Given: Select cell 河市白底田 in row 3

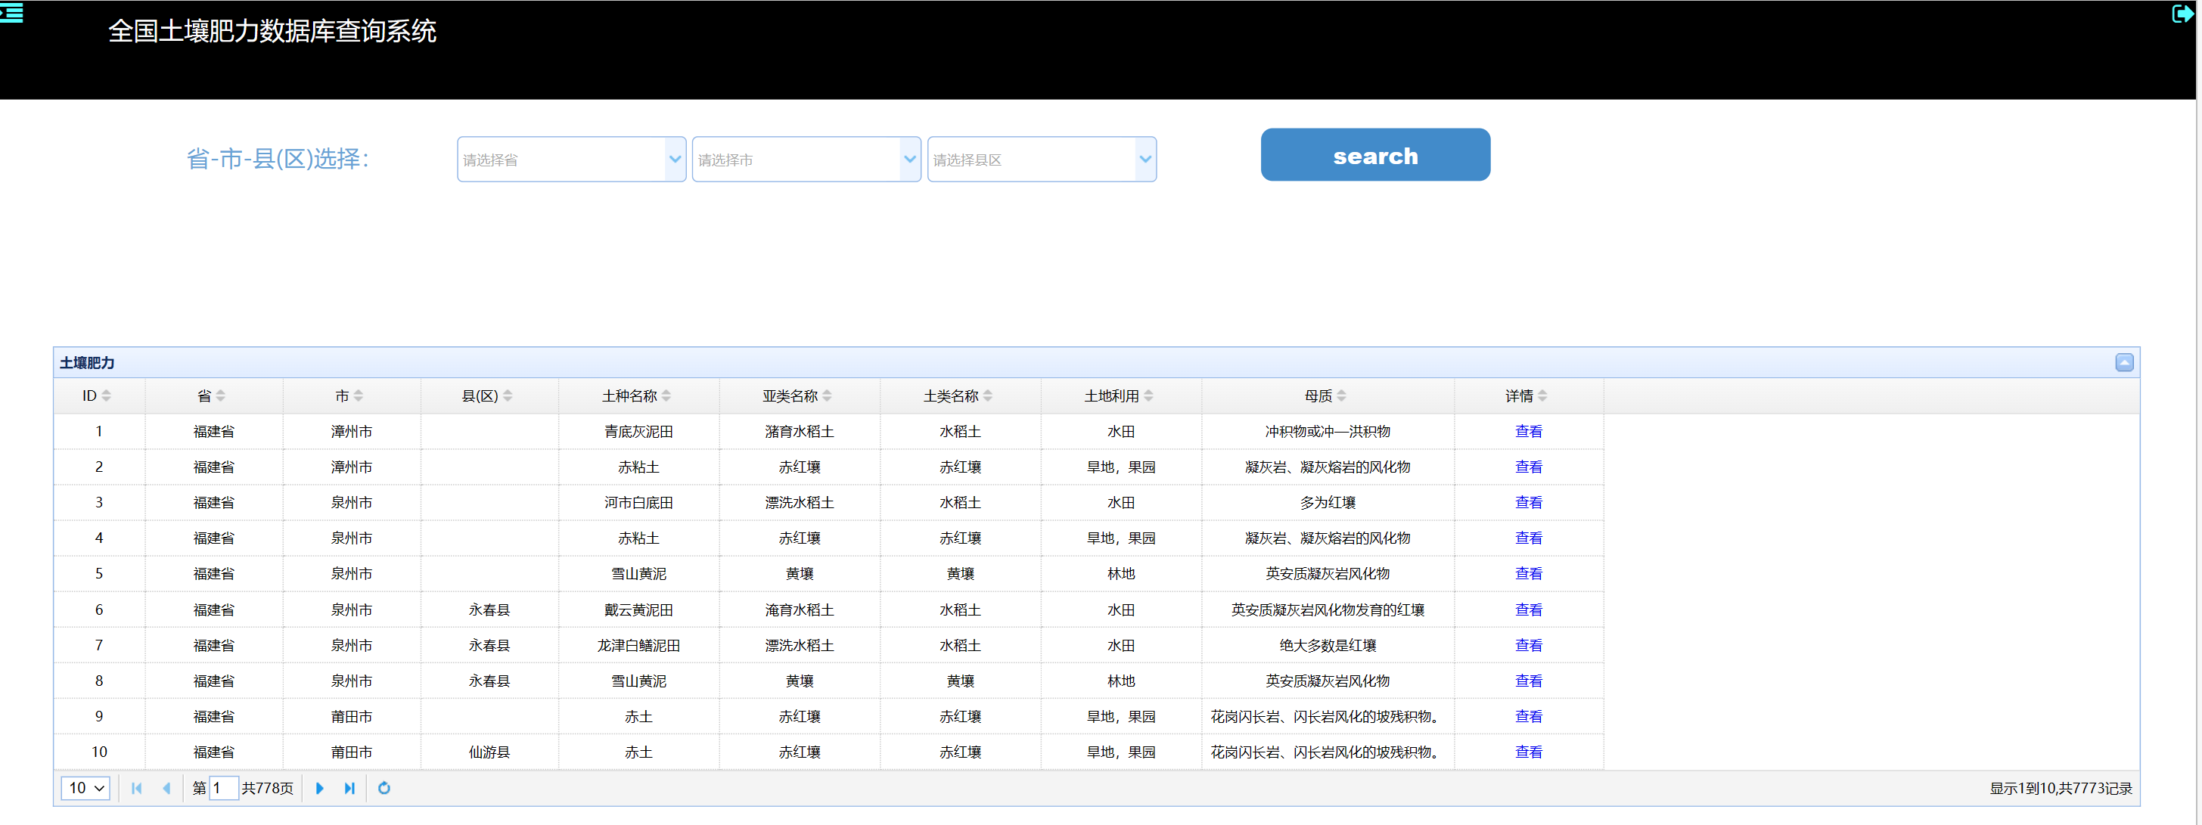Looking at the screenshot, I should [x=638, y=503].
